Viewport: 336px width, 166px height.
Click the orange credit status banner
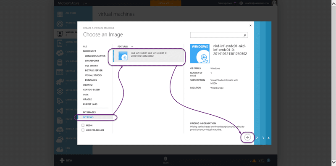coord(165,3)
